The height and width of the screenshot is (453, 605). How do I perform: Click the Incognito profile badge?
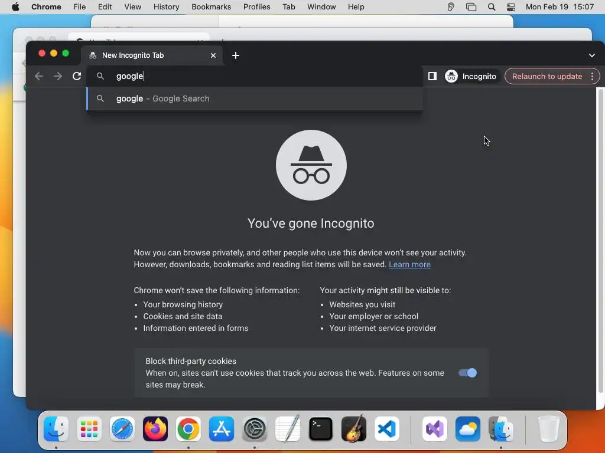point(471,76)
